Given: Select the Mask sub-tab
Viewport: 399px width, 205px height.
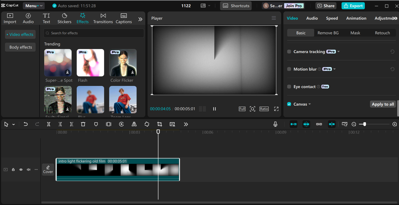Looking at the screenshot, I should [x=355, y=33].
